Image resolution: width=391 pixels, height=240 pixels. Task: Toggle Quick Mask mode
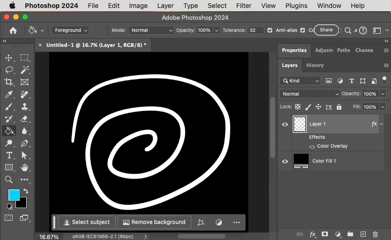pos(9,218)
